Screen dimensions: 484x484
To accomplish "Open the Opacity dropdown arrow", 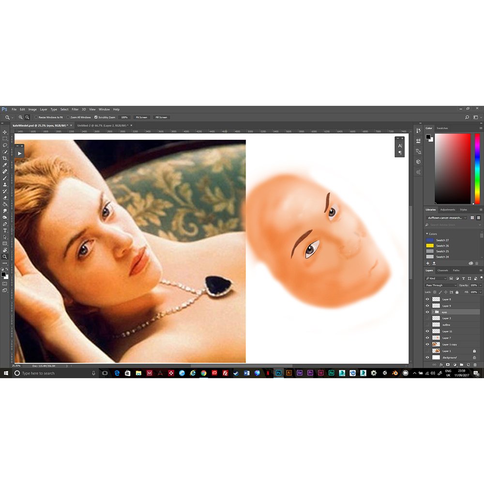I will [480, 285].
